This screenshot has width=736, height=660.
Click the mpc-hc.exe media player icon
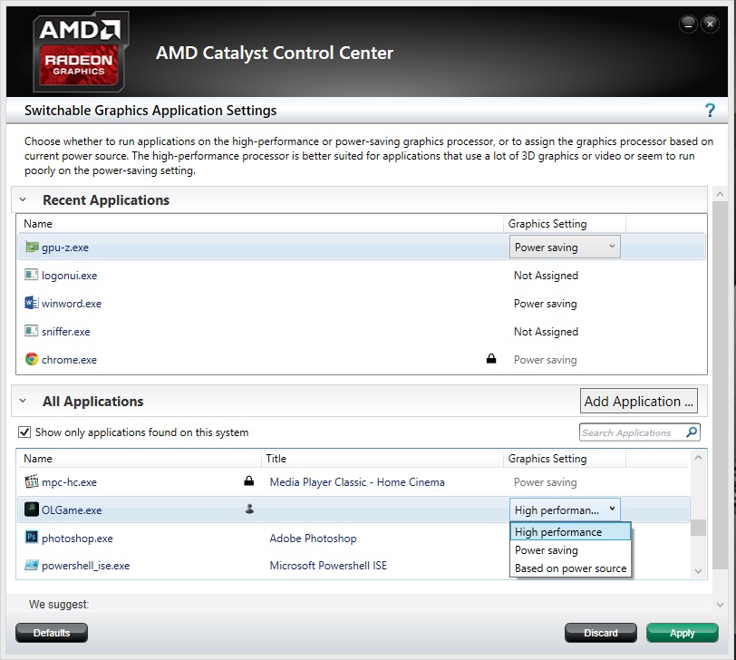tap(32, 481)
